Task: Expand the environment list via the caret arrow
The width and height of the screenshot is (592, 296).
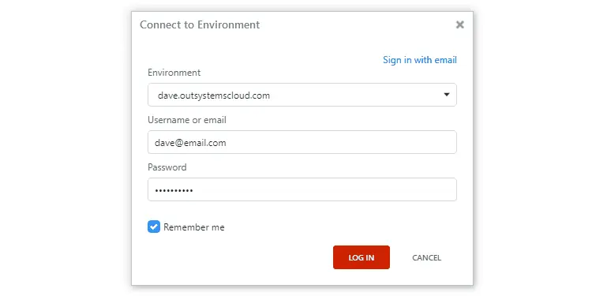Action: pyautogui.click(x=447, y=95)
